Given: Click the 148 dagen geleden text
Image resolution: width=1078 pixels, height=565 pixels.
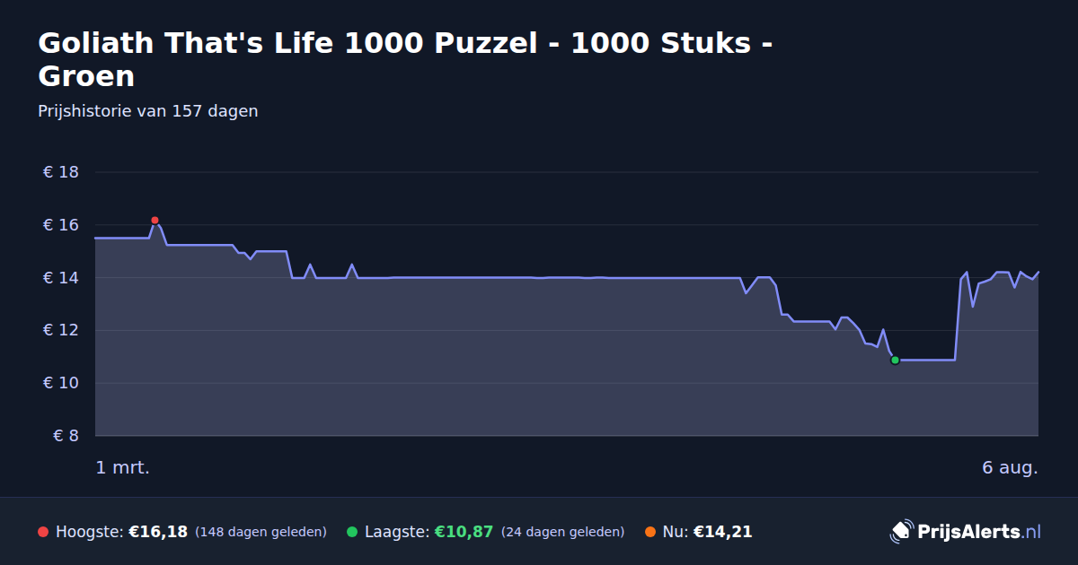Looking at the screenshot, I should point(261,532).
